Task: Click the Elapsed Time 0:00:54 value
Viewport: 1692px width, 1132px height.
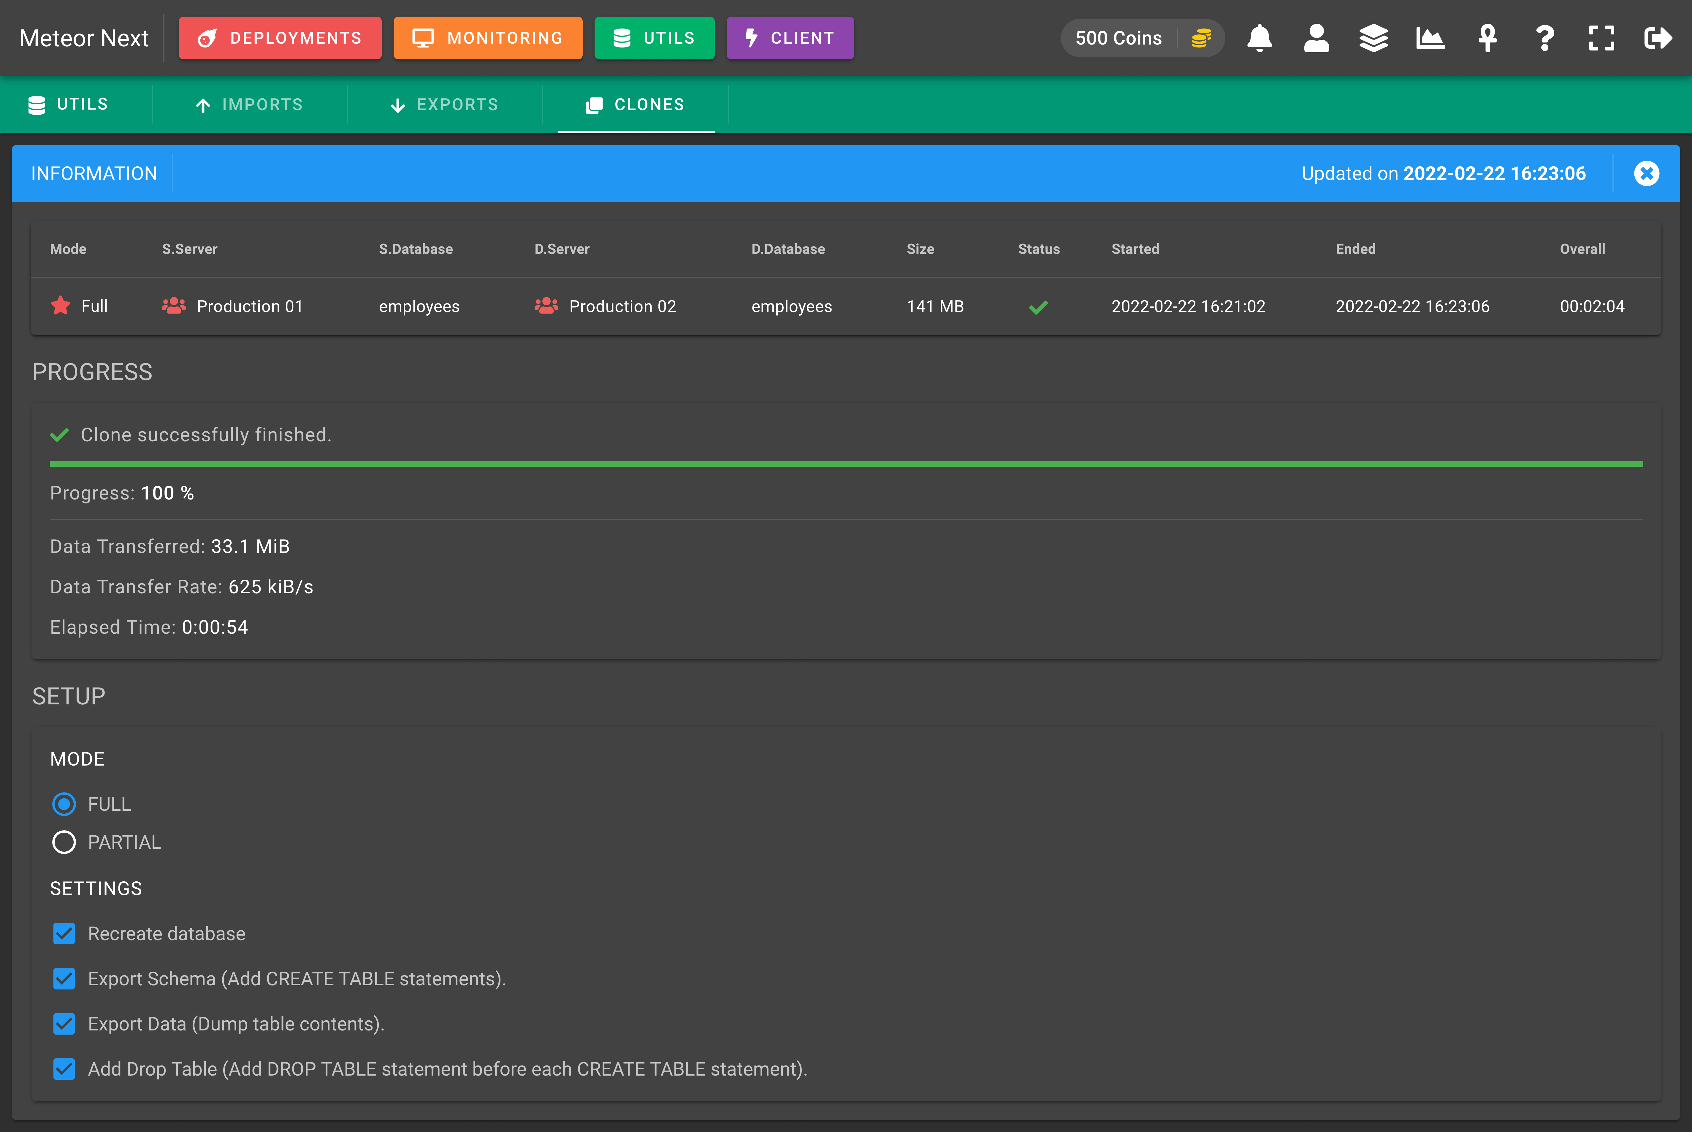Action: pyautogui.click(x=215, y=627)
